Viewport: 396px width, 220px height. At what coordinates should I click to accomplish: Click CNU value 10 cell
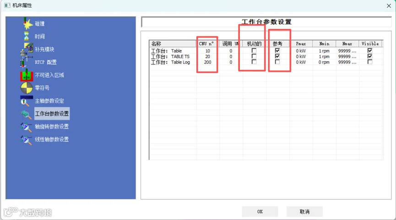click(207, 51)
